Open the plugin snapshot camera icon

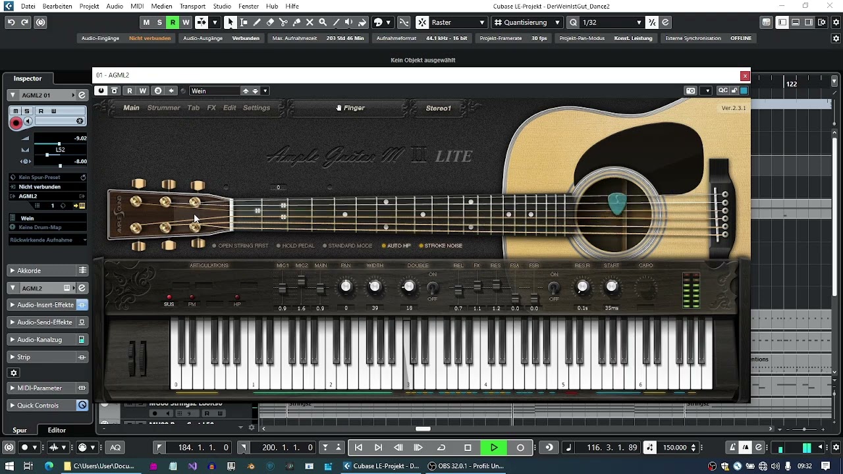pos(690,91)
